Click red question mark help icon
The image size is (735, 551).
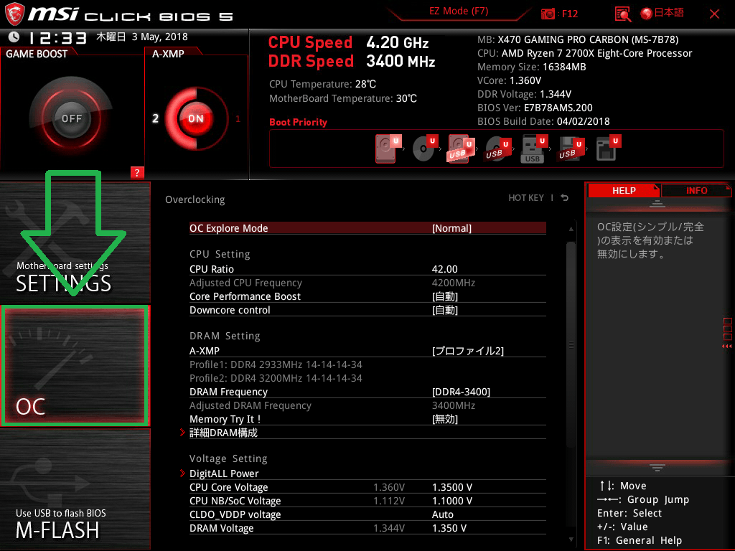[137, 172]
